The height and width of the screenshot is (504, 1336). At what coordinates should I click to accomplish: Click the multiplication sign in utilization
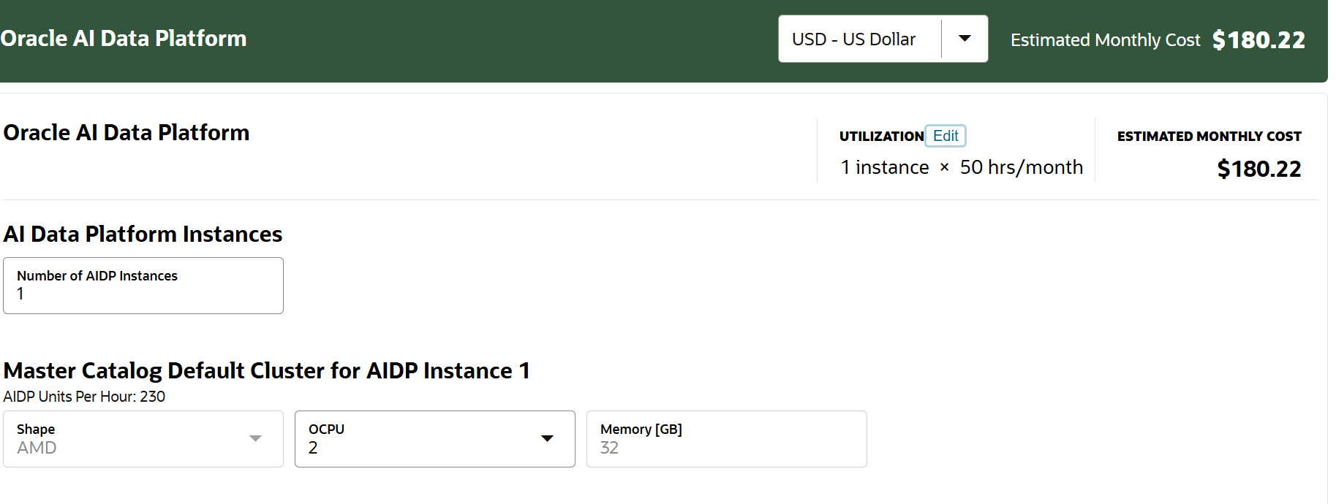[x=944, y=167]
